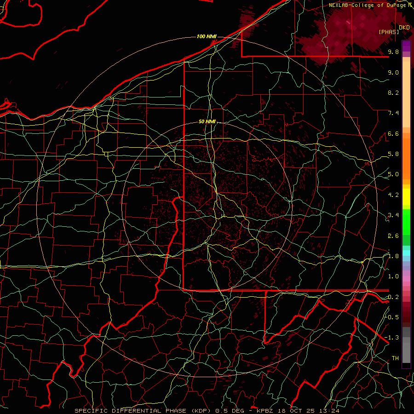Pick the yellow band in the color scale
The image size is (414, 414).
pyautogui.click(x=406, y=197)
